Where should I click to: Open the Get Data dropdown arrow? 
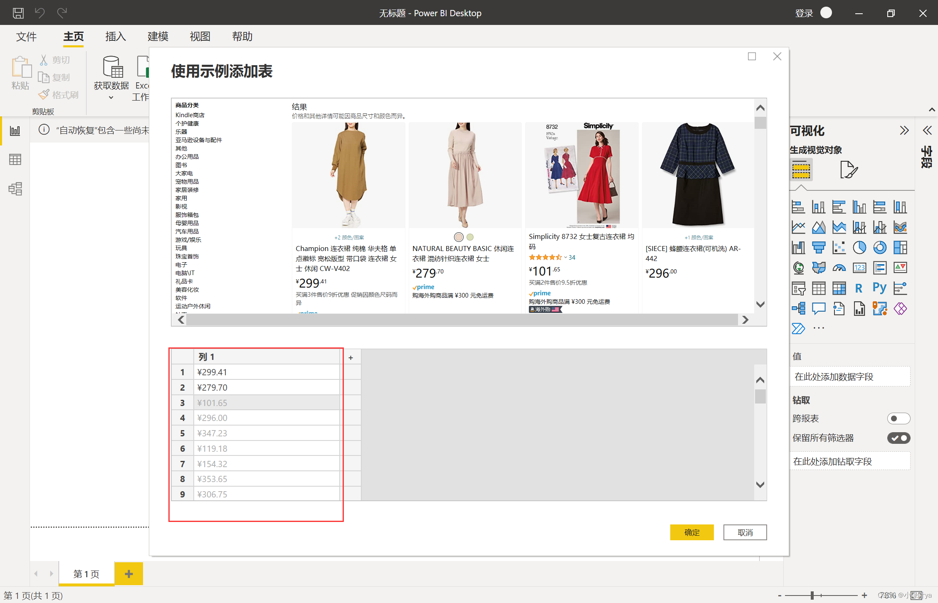111,97
